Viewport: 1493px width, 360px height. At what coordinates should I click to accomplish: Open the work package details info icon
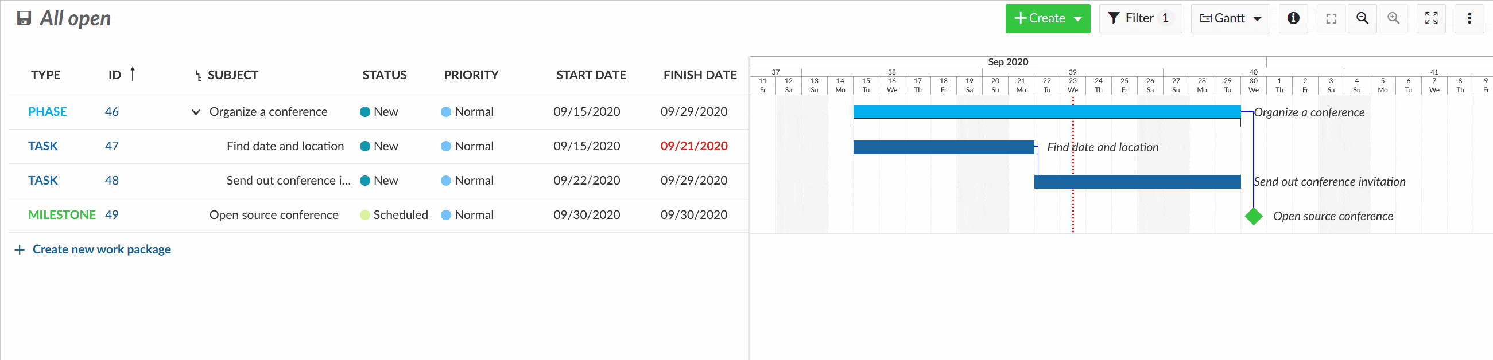click(1293, 18)
